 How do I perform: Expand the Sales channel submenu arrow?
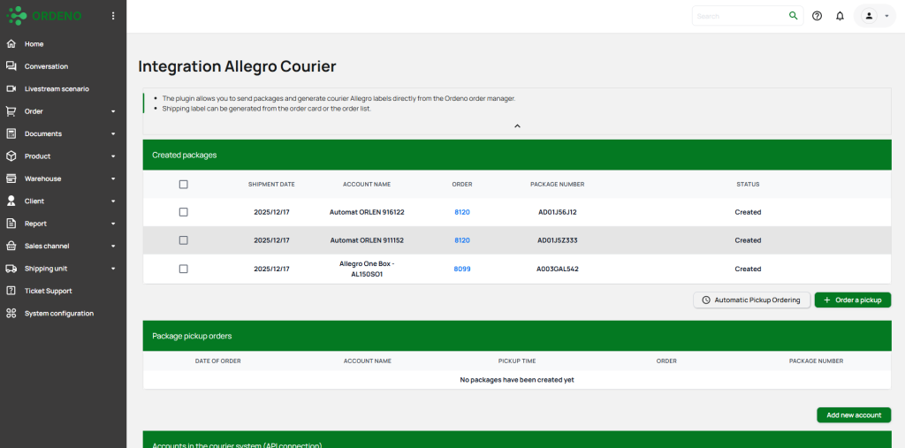[x=113, y=246]
